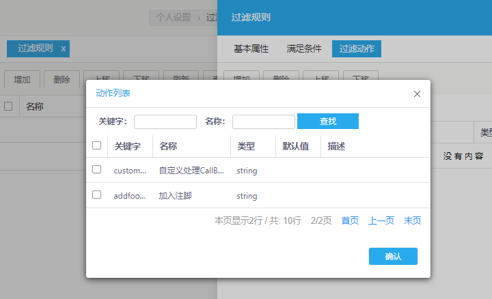Close the 过滤规则 tab via x
Viewport: 492px width, 299px height.
pyautogui.click(x=64, y=48)
